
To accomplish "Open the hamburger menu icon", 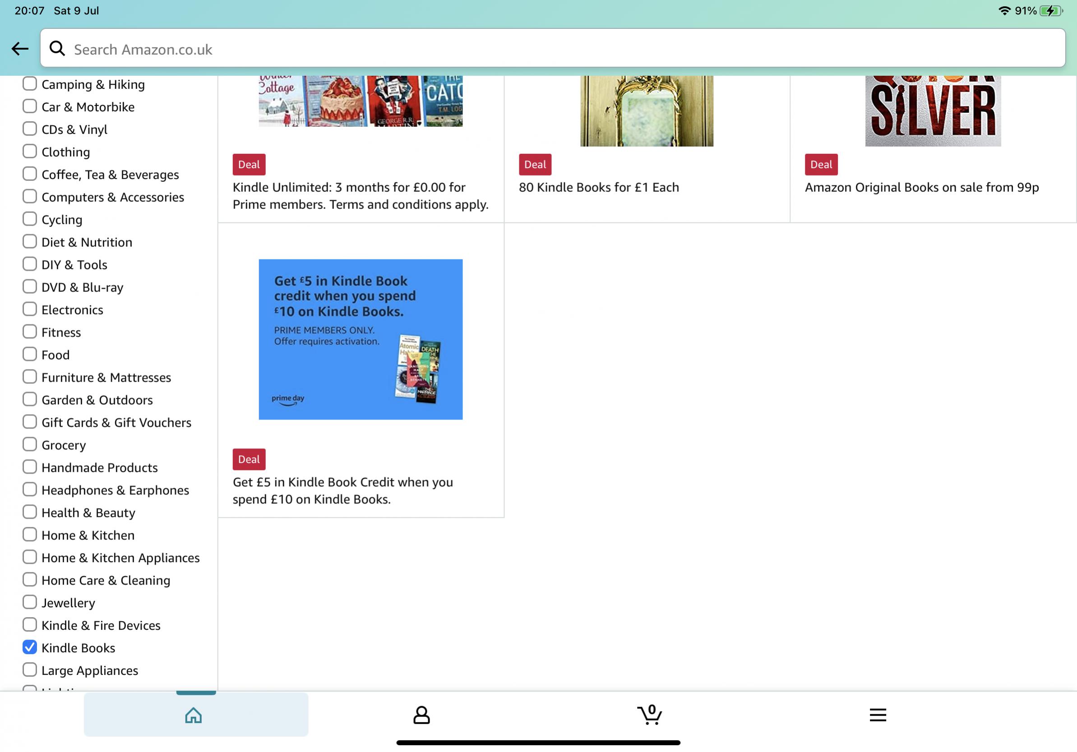I will pyautogui.click(x=878, y=715).
